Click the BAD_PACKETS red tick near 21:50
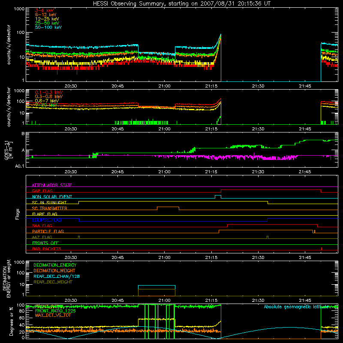Image resolution: width=343 pixels, height=343 pixels. pos(321,249)
